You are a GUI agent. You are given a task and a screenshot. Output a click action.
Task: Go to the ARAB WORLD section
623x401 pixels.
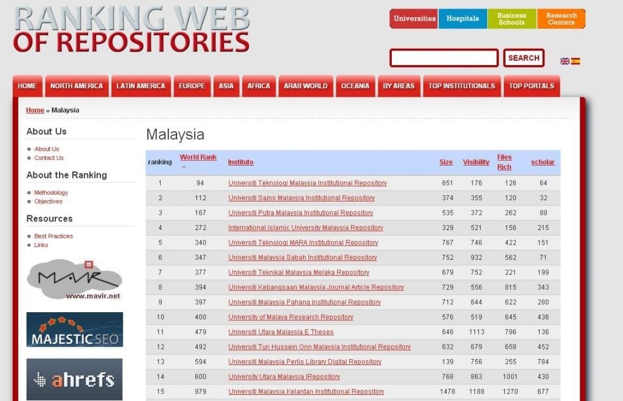click(305, 86)
